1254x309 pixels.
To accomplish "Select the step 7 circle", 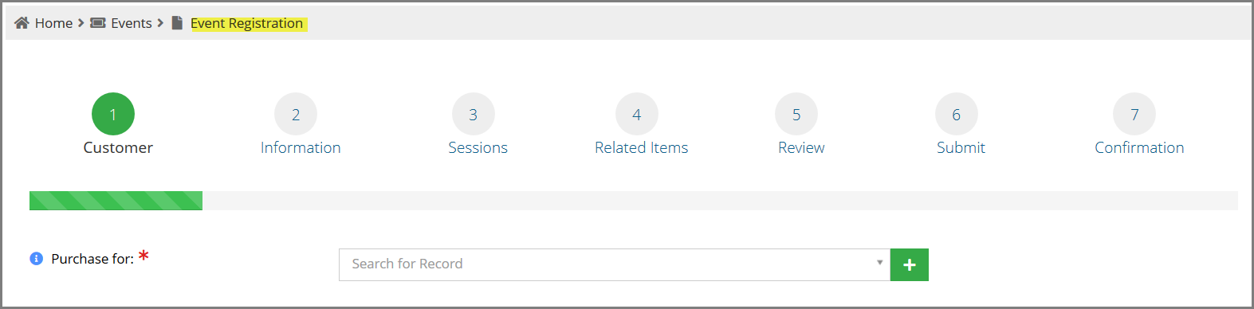I will [1134, 115].
